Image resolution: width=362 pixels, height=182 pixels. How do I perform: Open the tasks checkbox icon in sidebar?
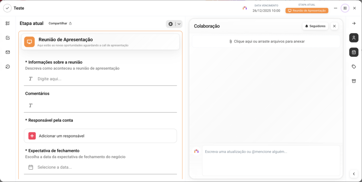pyautogui.click(x=8, y=38)
